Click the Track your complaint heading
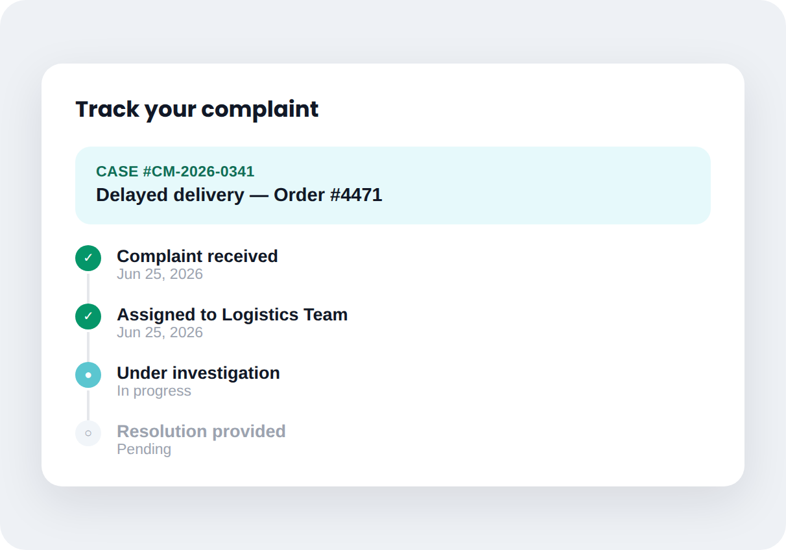This screenshot has width=786, height=550. pyautogui.click(x=197, y=109)
